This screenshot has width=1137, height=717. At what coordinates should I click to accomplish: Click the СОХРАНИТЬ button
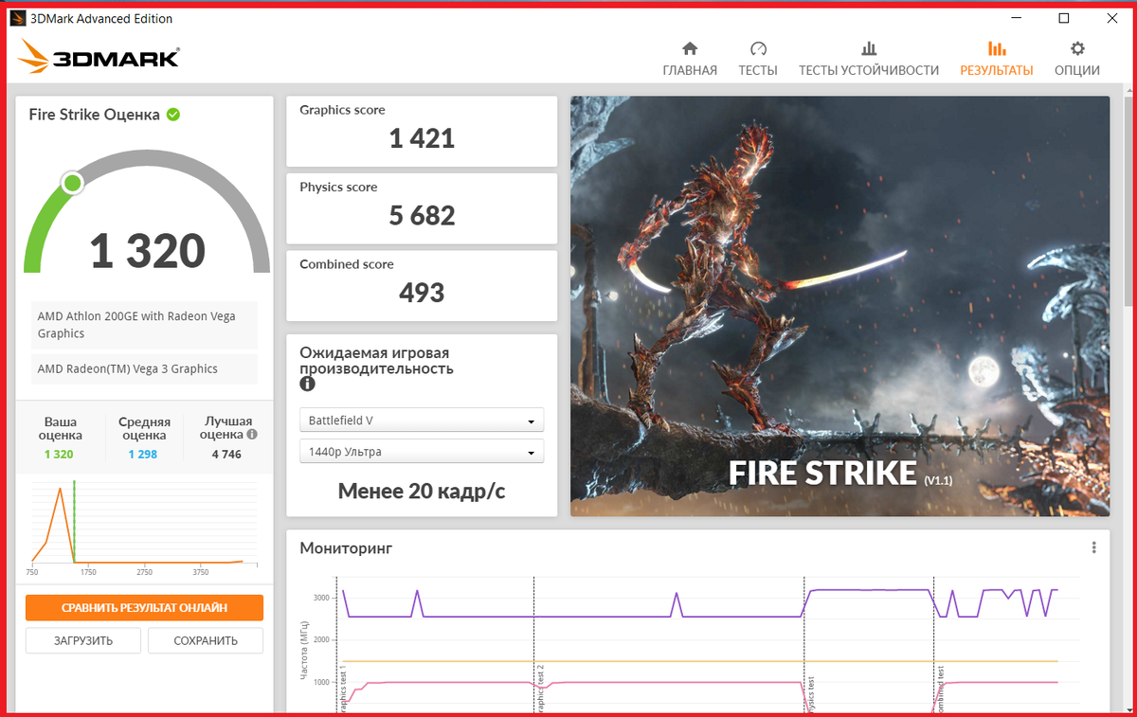pos(206,640)
